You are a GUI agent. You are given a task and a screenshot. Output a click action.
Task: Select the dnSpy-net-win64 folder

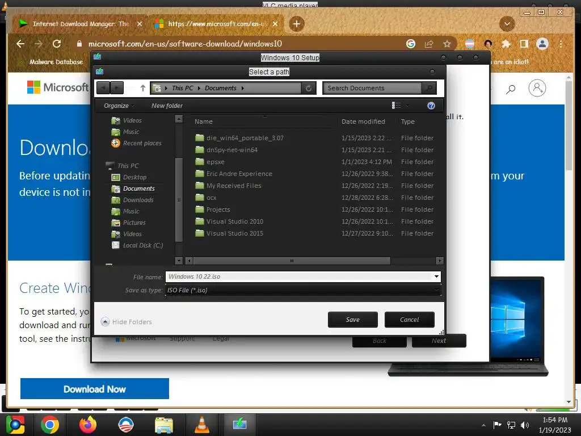(x=231, y=150)
